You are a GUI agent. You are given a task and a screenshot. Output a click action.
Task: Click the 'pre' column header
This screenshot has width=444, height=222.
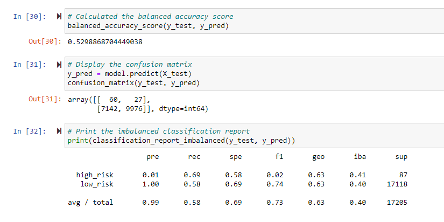pos(153,157)
